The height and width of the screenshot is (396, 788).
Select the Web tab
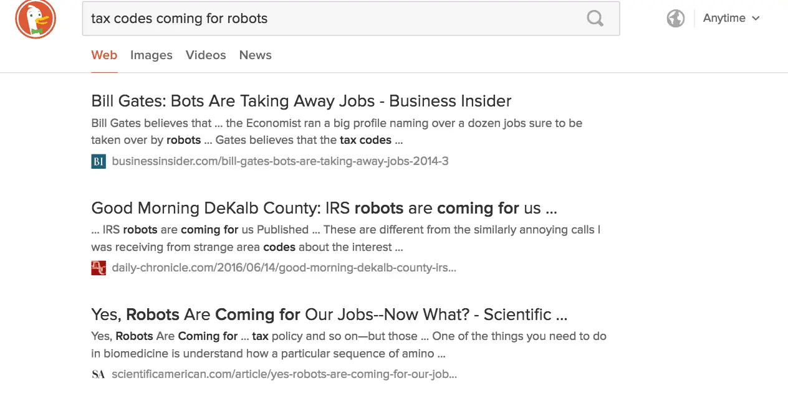104,55
